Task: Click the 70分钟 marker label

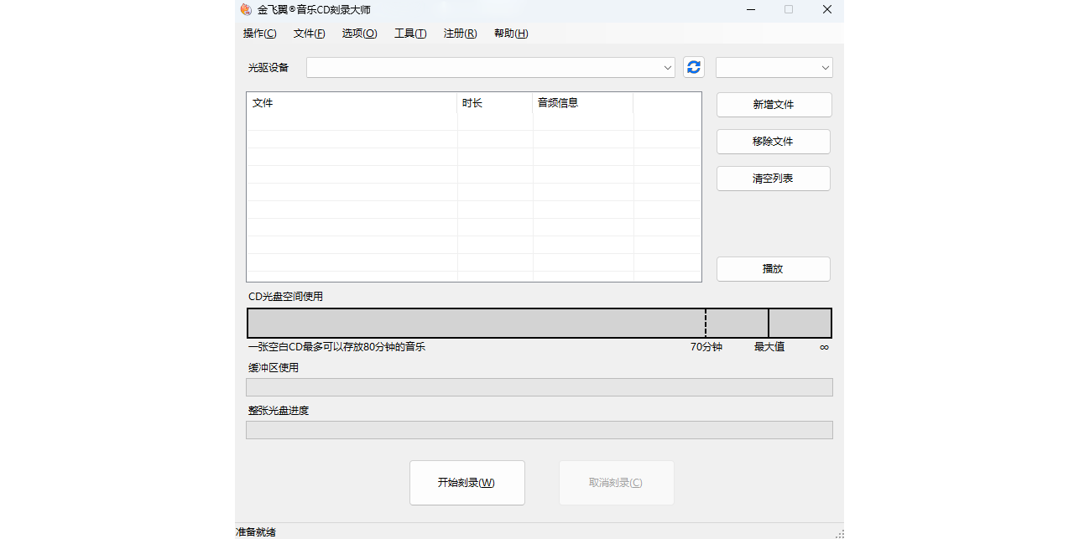Action: tap(706, 347)
